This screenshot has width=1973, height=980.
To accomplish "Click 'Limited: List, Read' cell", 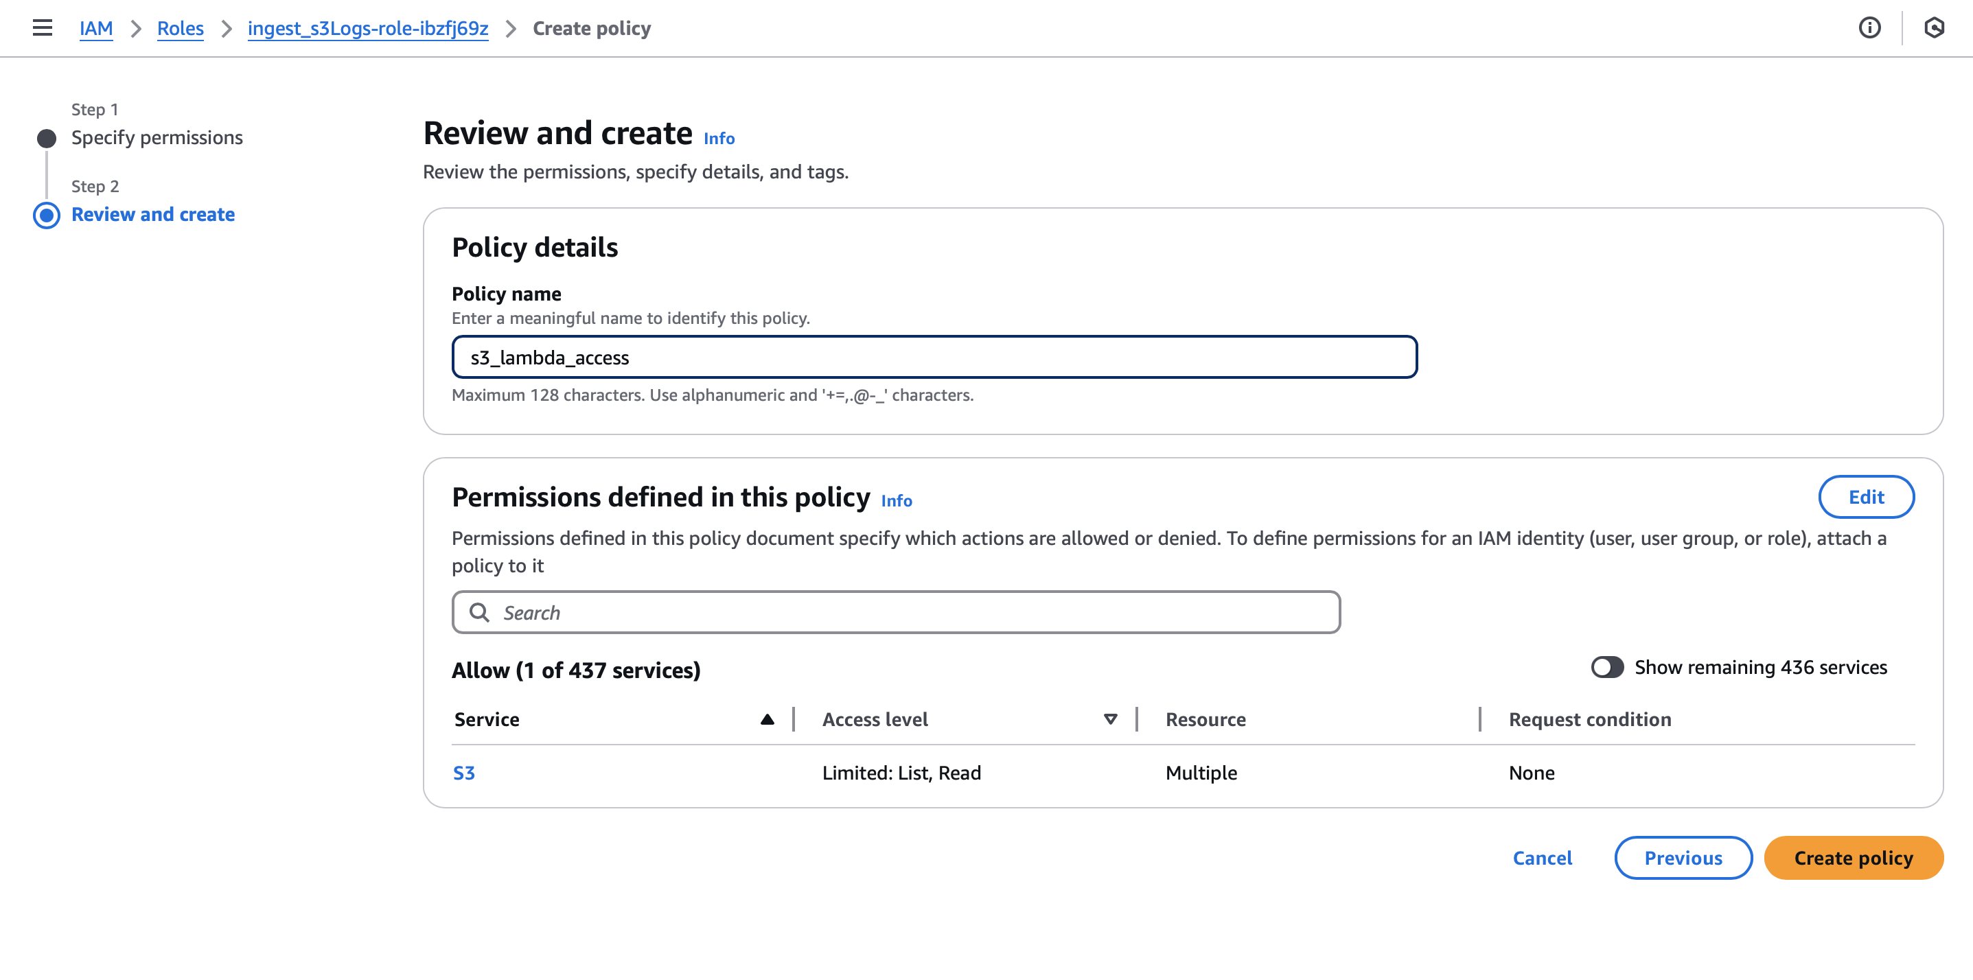I will click(x=901, y=773).
